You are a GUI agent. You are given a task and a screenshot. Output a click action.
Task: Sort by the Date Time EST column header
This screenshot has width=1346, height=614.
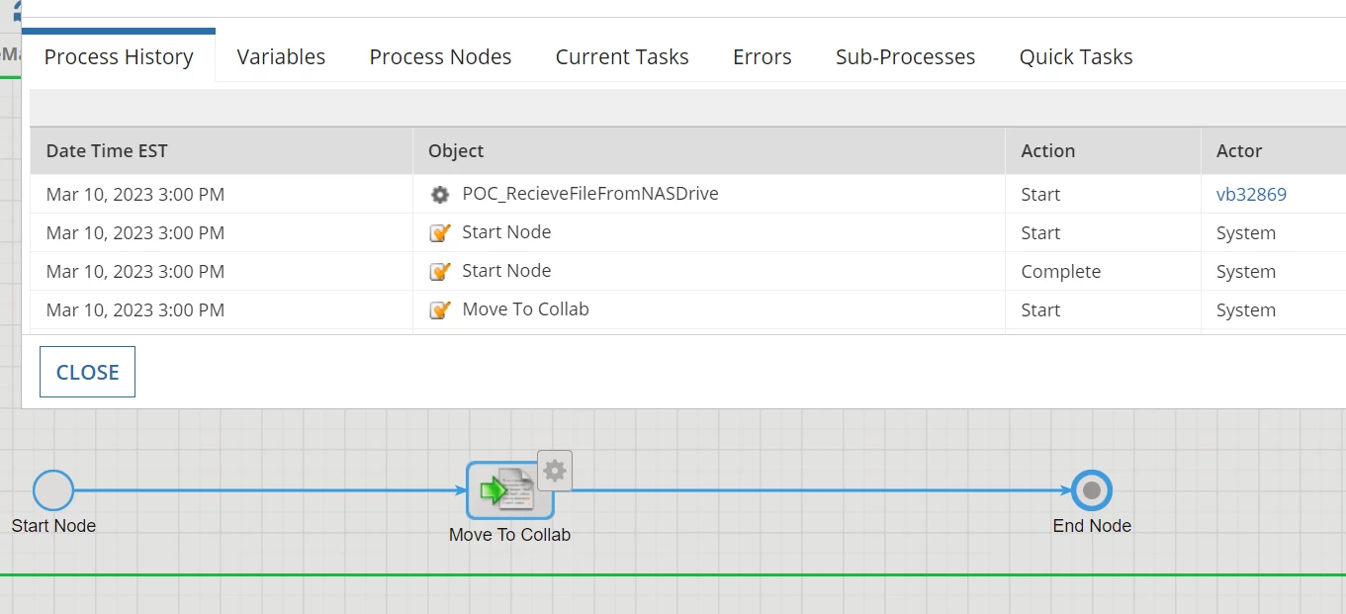pyautogui.click(x=107, y=151)
